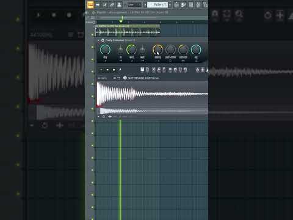Click the delay knob in Fruity Convolver

pyautogui.click(x=157, y=50)
